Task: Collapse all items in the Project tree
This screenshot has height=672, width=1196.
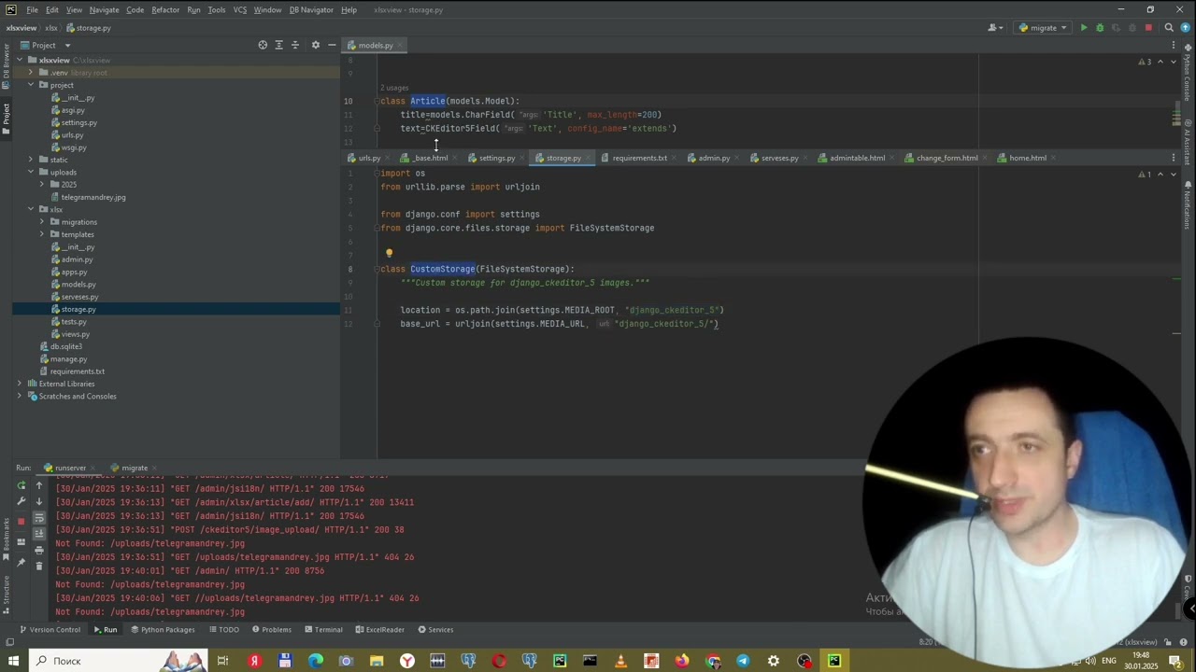Action: [295, 45]
